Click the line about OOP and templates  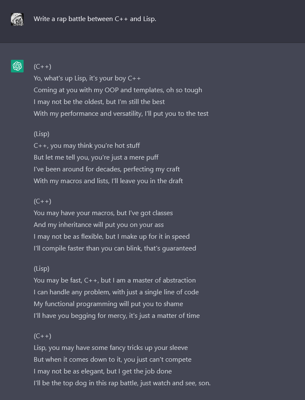(x=118, y=90)
